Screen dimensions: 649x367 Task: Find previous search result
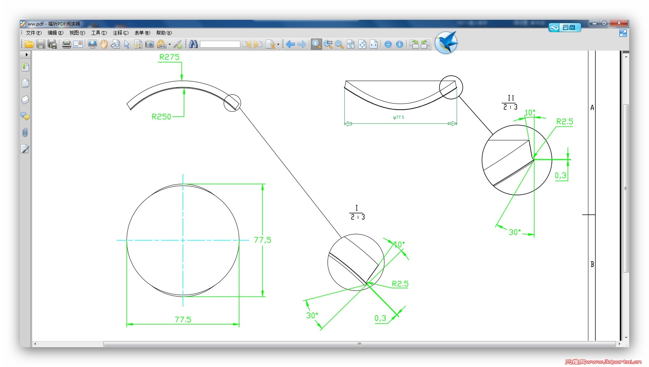pos(247,44)
